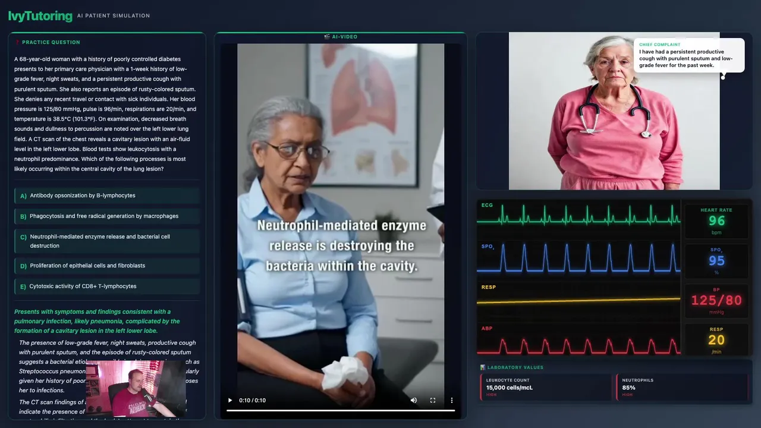Click the Leukocyte Count 15,000 cells/mcL card
Viewport: 761px width, 428px height.
(546, 387)
